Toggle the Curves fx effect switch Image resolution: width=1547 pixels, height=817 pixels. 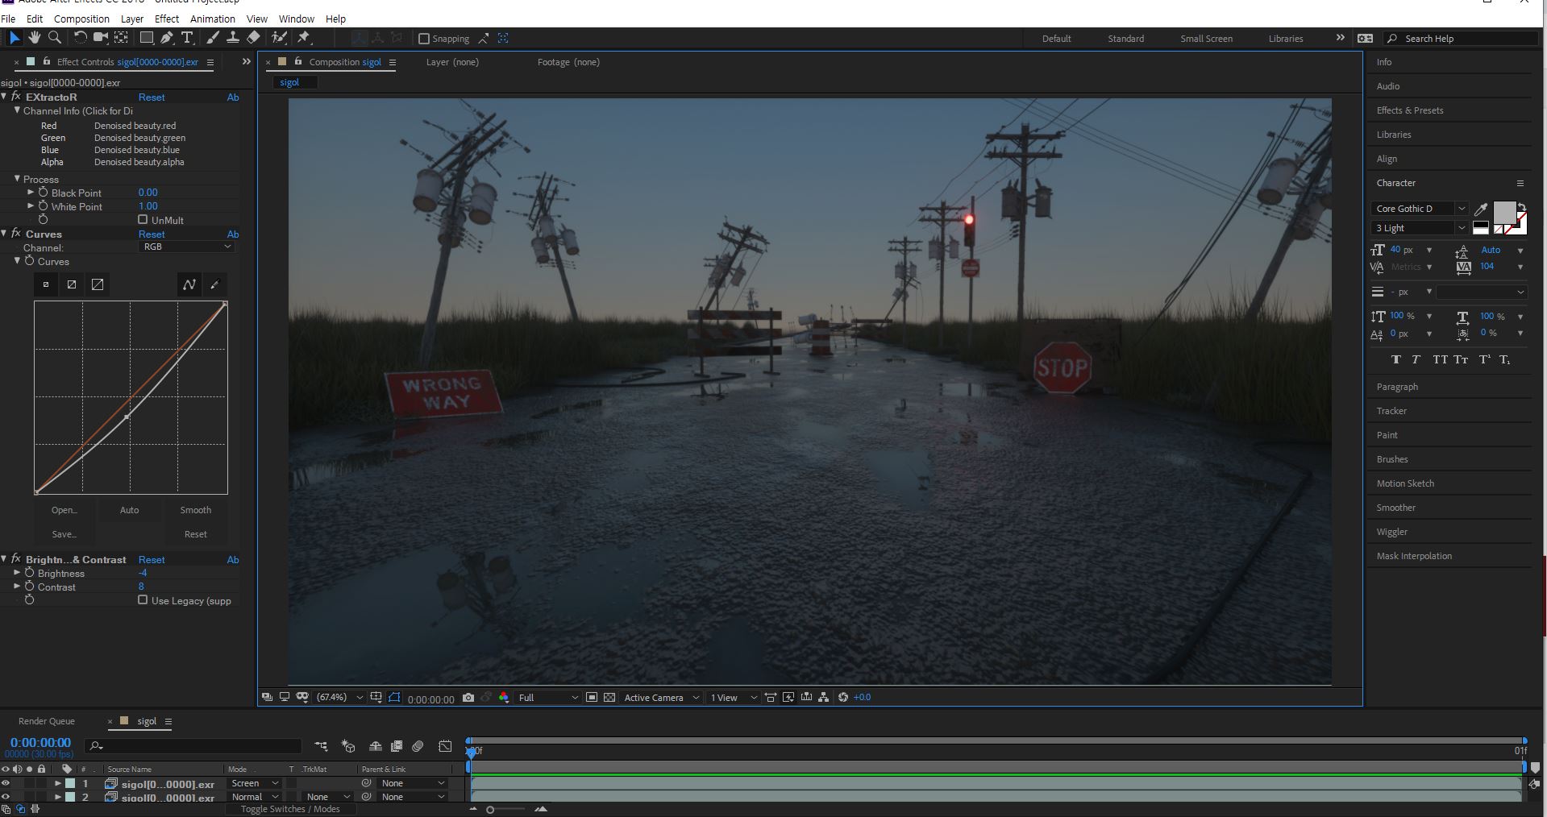pos(16,233)
